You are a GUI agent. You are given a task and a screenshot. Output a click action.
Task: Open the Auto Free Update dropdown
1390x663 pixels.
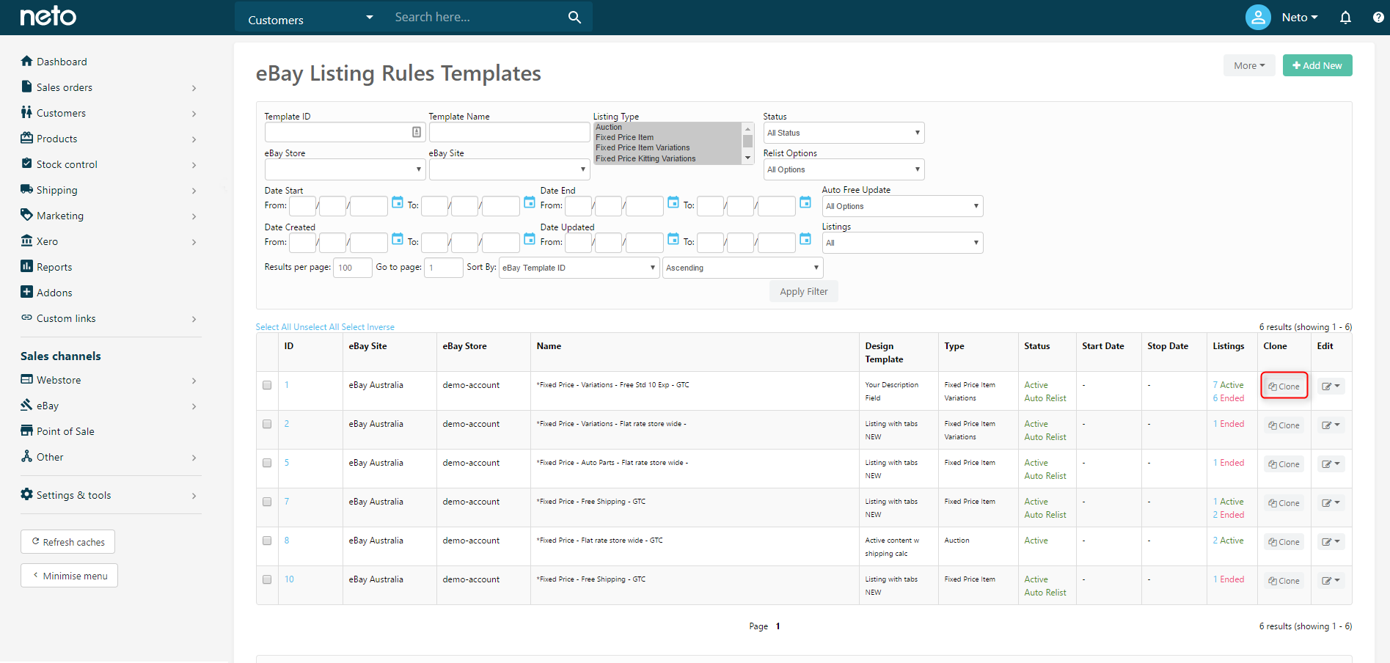(x=902, y=206)
